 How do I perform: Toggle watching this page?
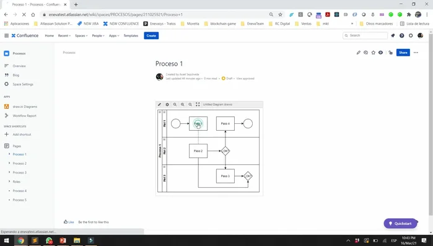(x=381, y=53)
